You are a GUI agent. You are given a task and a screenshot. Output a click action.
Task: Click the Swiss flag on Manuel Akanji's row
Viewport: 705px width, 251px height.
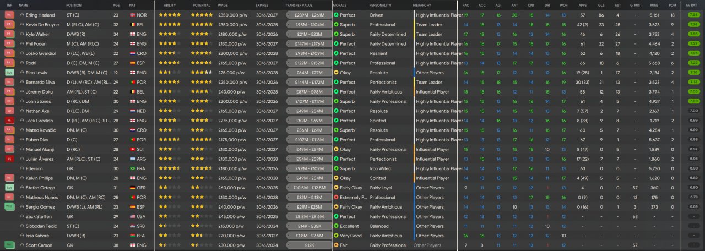[x=132, y=149]
